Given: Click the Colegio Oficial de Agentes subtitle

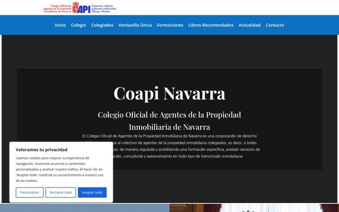Looking at the screenshot, I should pyautogui.click(x=169, y=121).
